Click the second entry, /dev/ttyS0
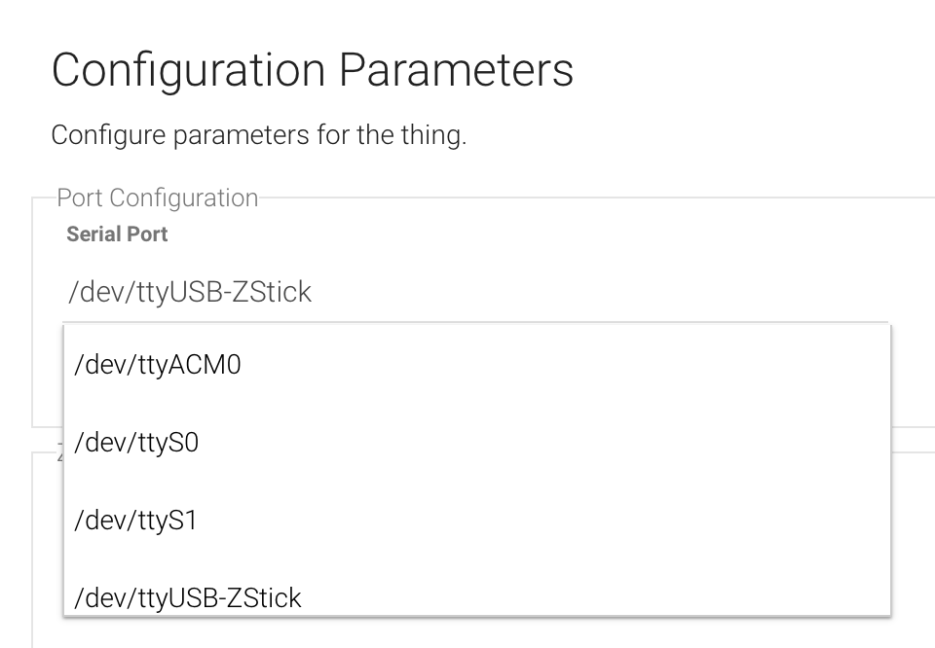 pos(136,443)
